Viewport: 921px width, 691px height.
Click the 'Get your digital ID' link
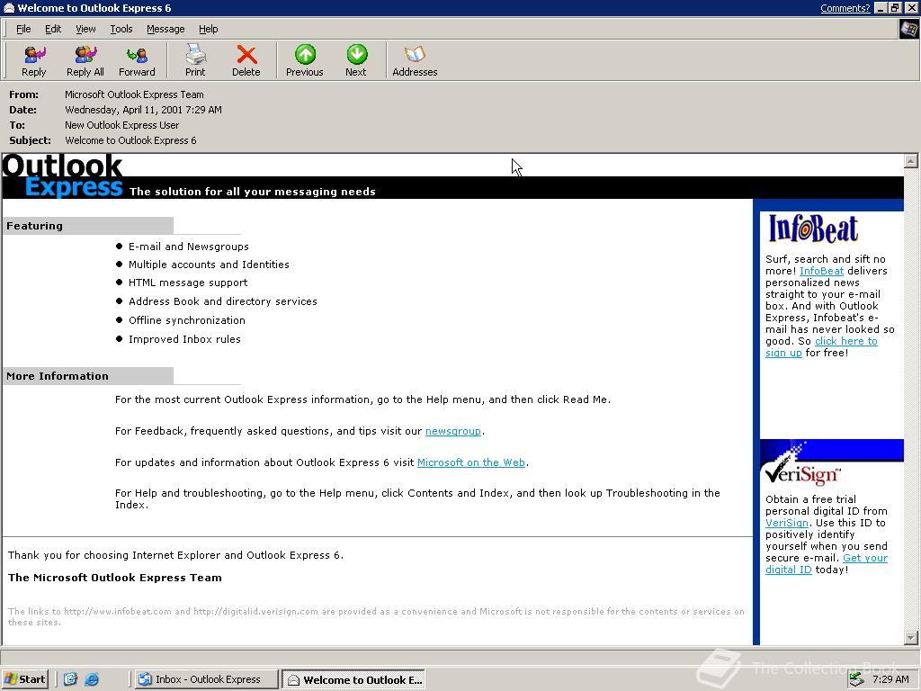864,558
